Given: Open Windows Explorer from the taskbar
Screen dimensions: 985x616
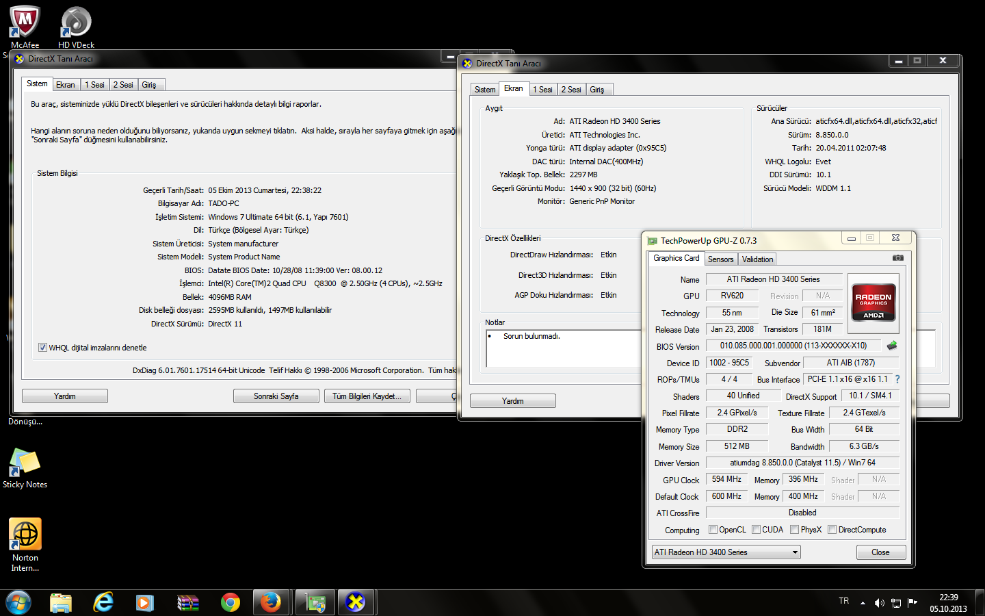Looking at the screenshot, I should pyautogui.click(x=61, y=603).
